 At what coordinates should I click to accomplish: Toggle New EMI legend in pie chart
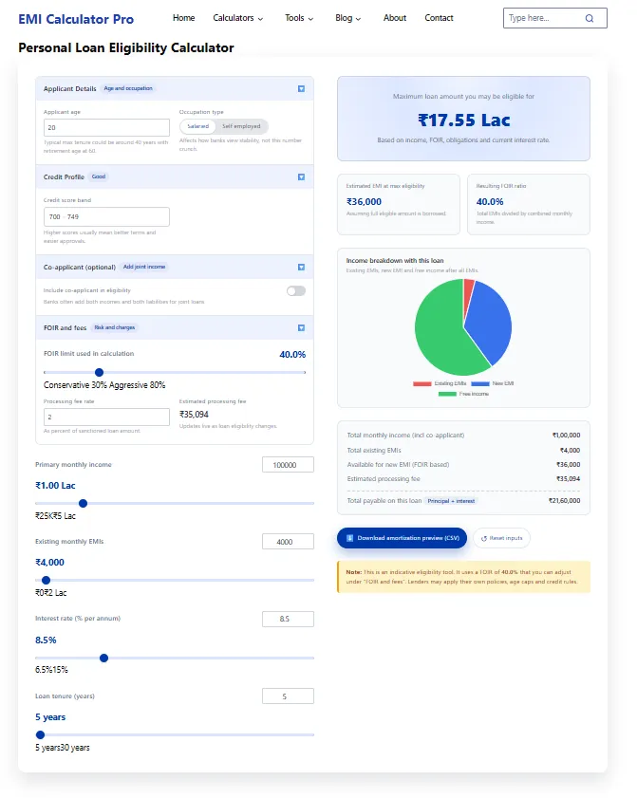click(x=493, y=383)
